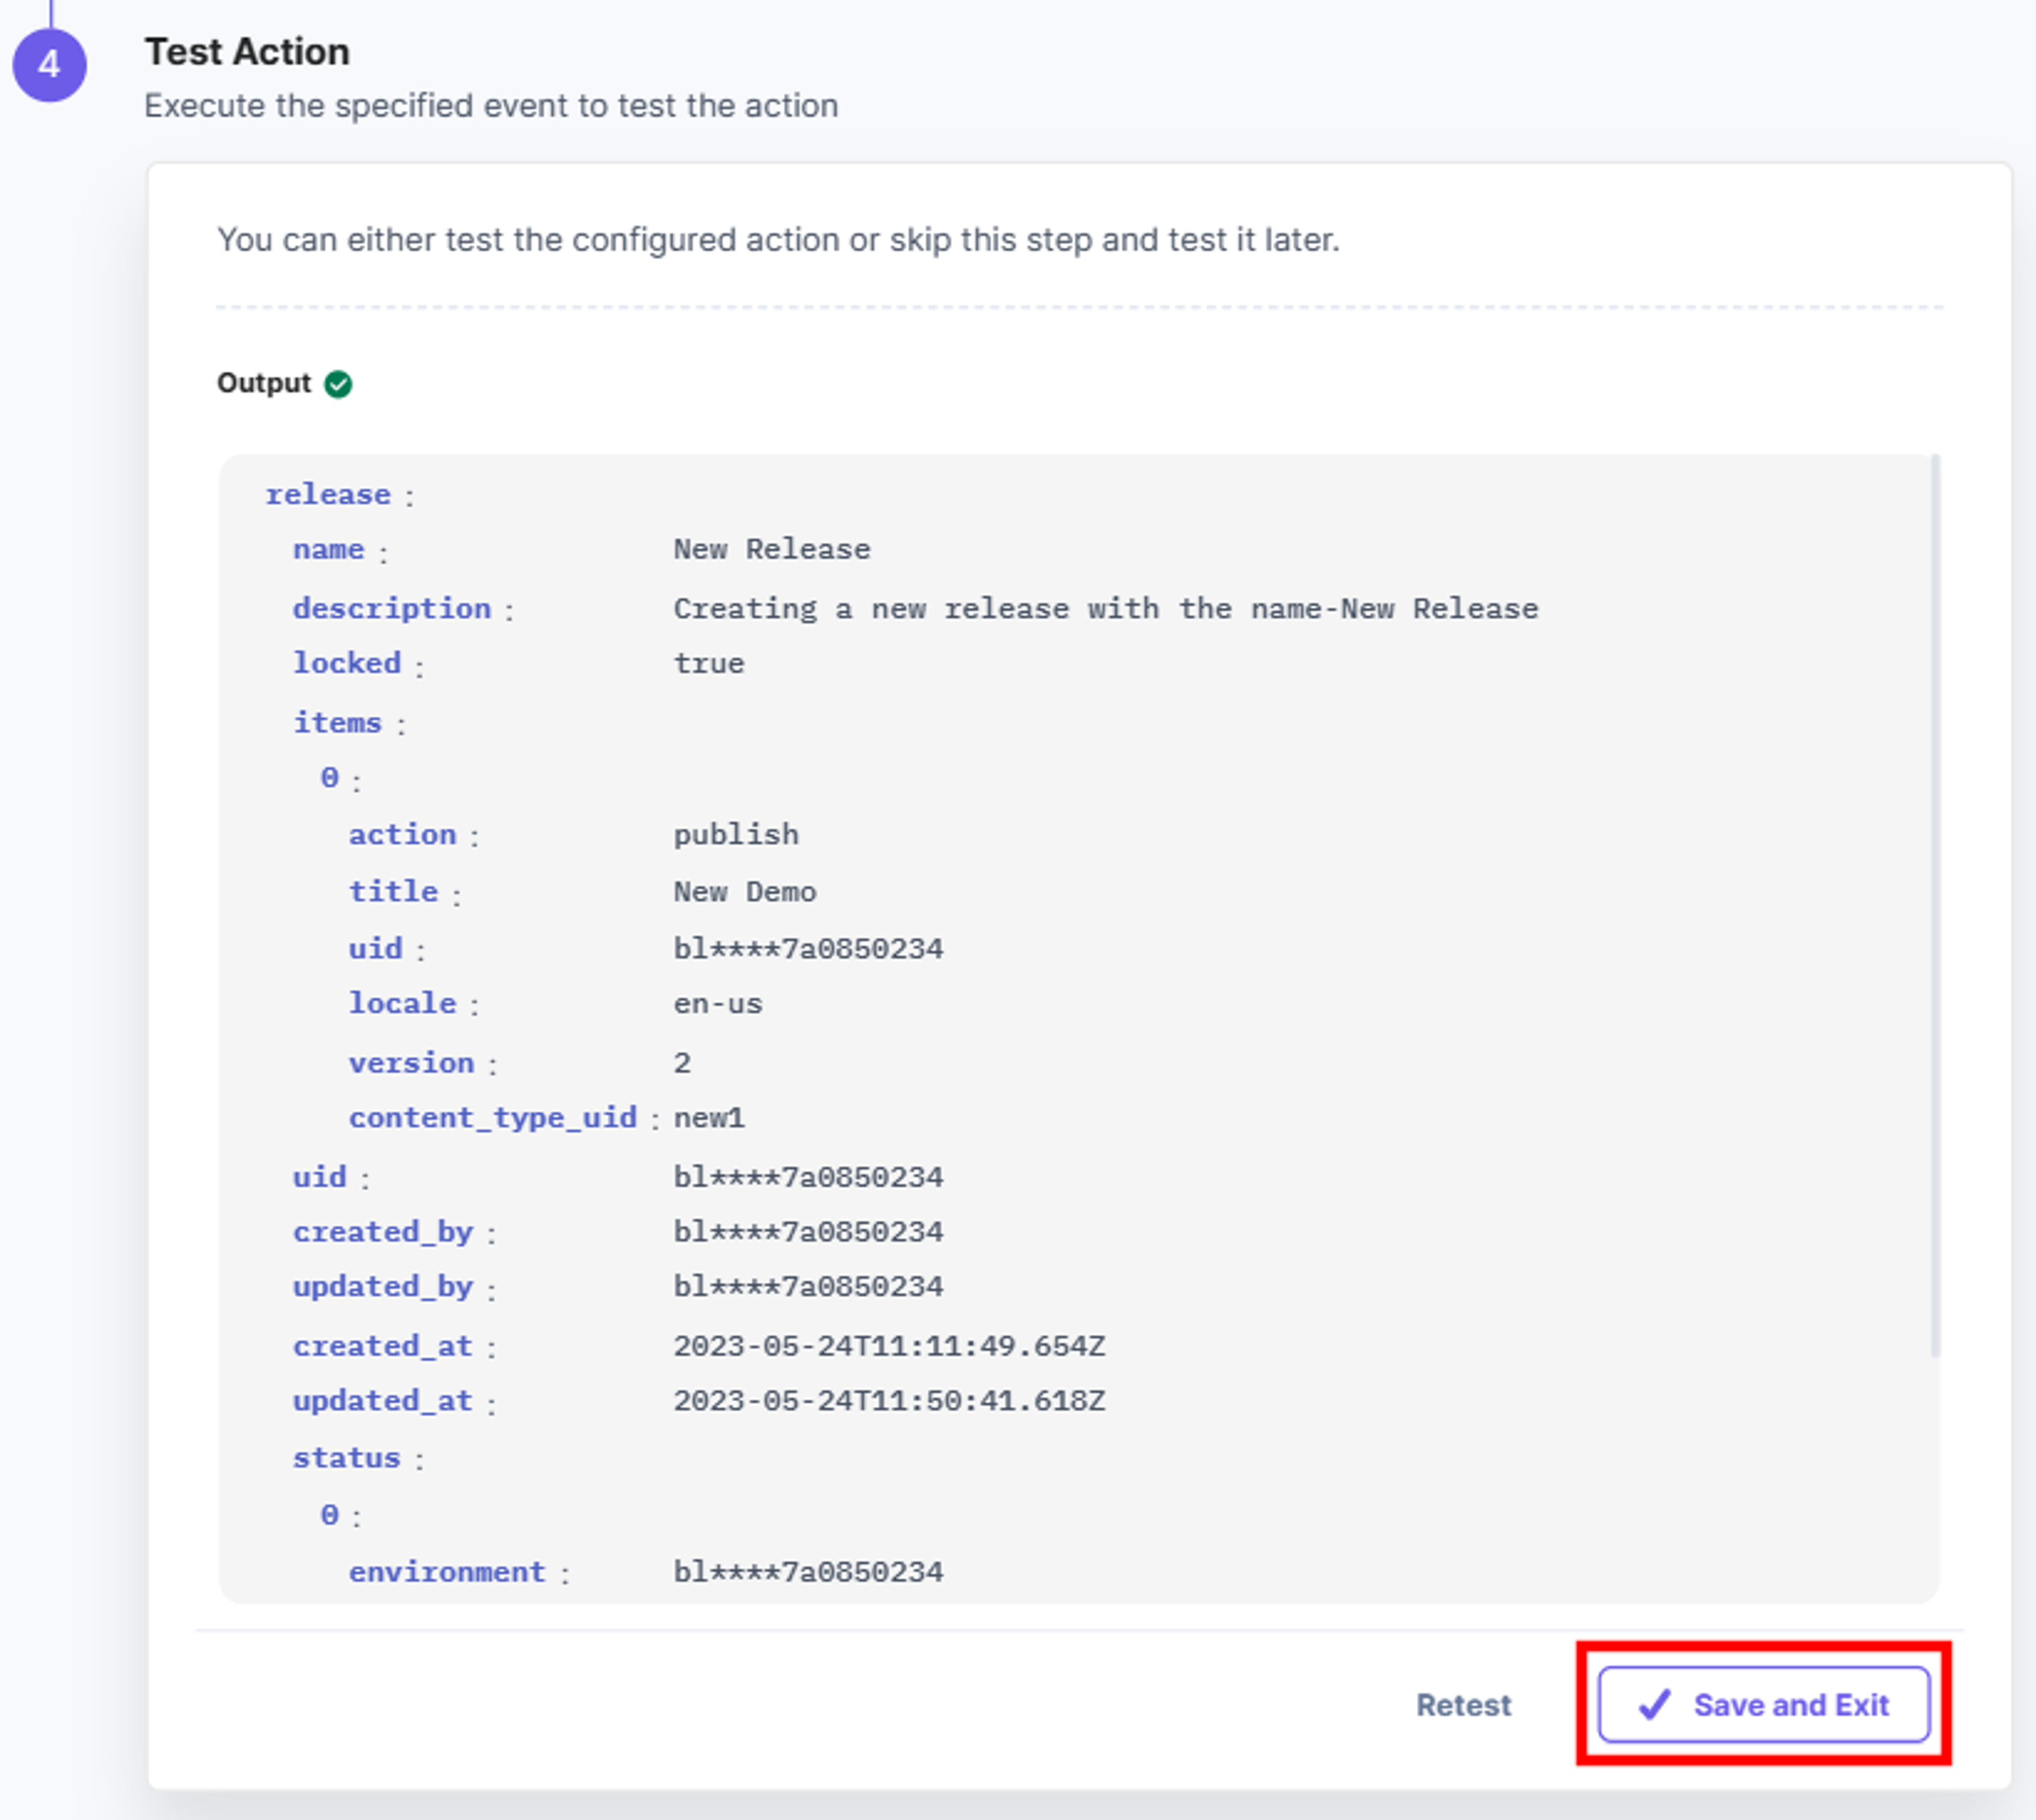Select the value 'publish'
The image size is (2036, 1820).
point(736,834)
